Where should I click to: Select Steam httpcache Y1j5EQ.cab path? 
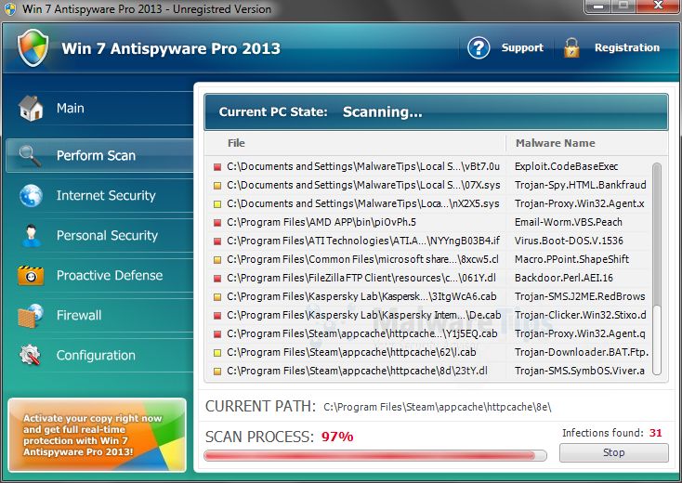click(361, 333)
